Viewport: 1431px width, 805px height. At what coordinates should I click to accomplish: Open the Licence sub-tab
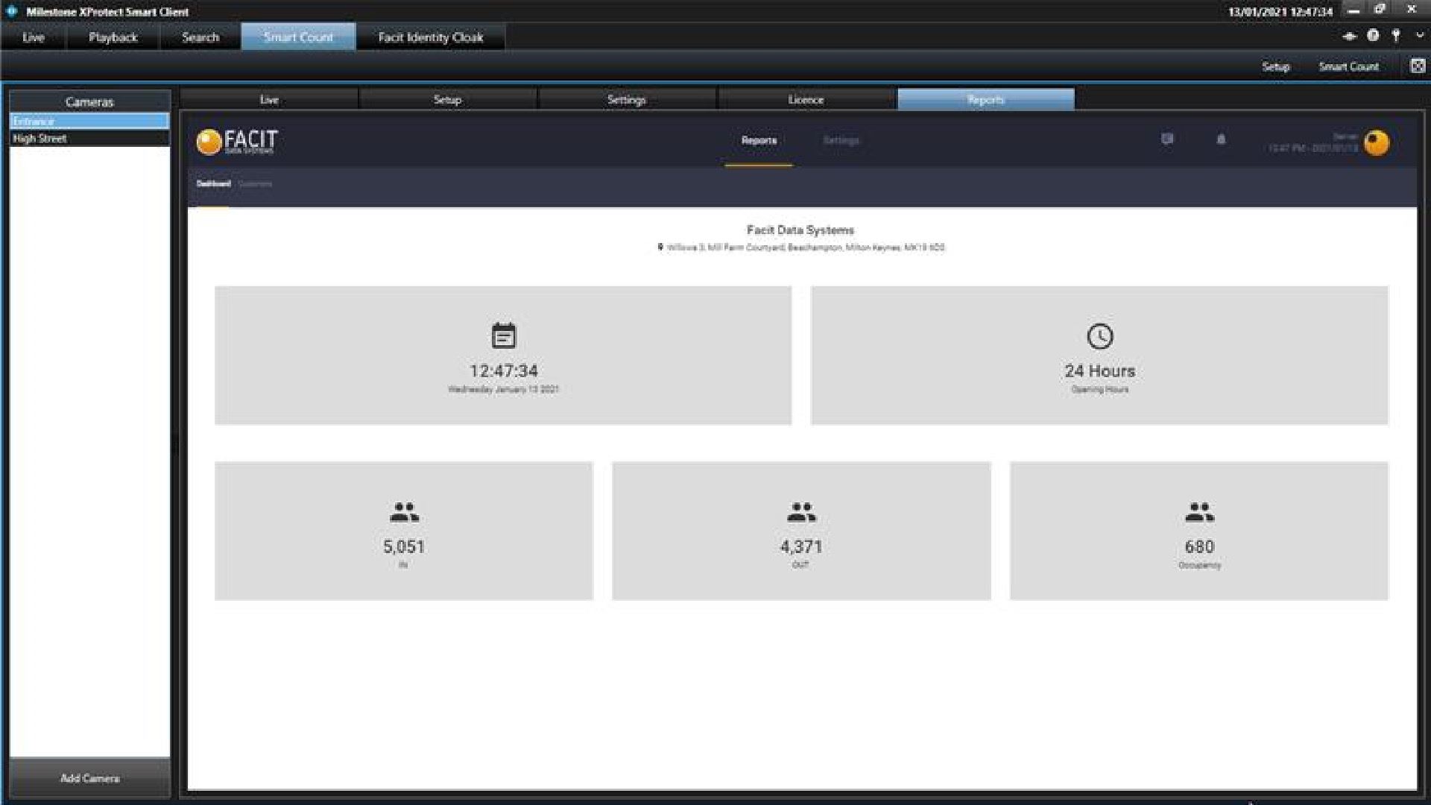[806, 100]
